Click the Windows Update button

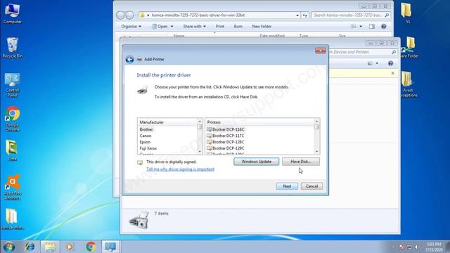tap(256, 162)
